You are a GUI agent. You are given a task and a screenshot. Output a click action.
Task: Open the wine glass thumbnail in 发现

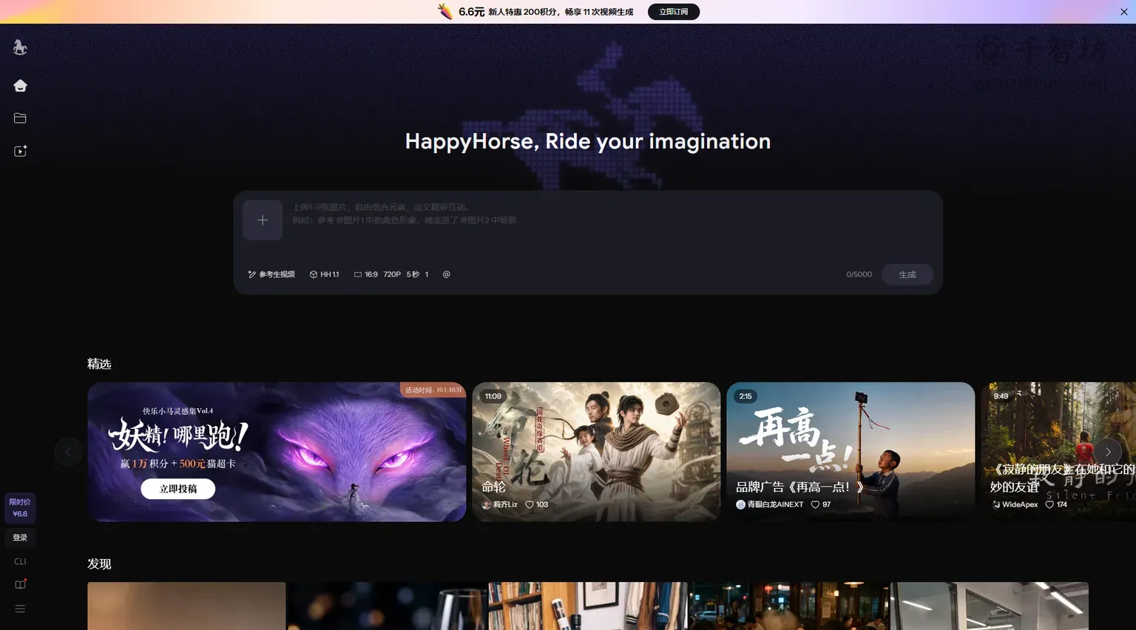point(388,606)
